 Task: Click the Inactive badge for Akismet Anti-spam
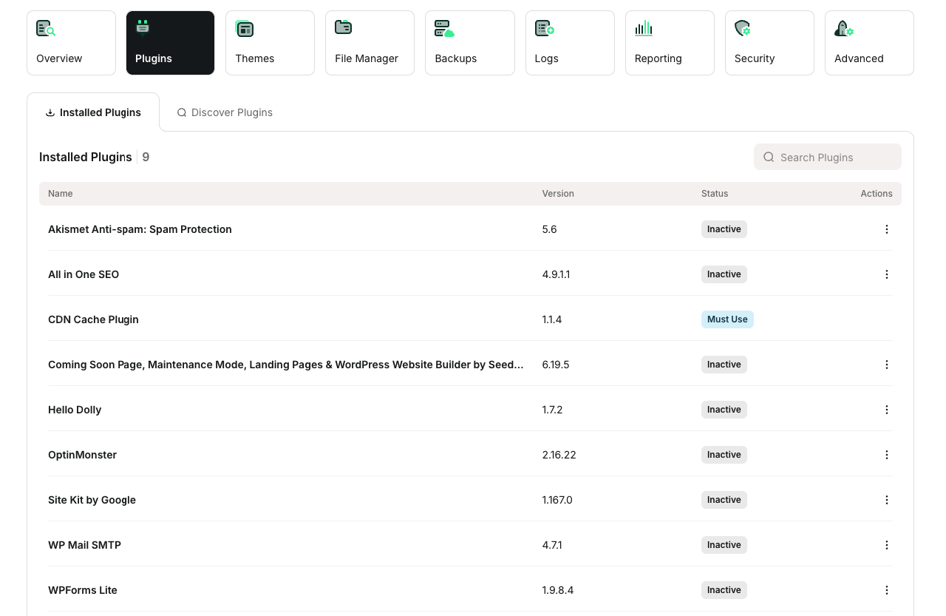tap(724, 229)
